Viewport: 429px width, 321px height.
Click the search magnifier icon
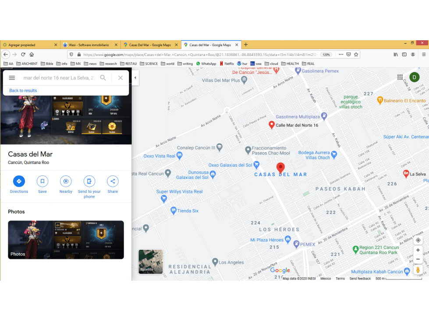pyautogui.click(x=103, y=78)
